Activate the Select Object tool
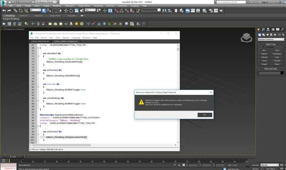 point(44,11)
